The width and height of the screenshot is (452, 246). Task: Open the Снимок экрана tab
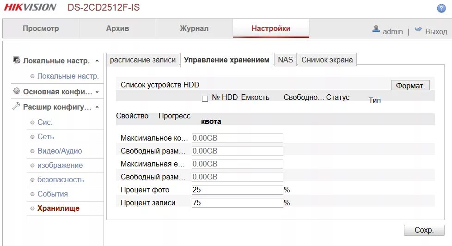327,60
